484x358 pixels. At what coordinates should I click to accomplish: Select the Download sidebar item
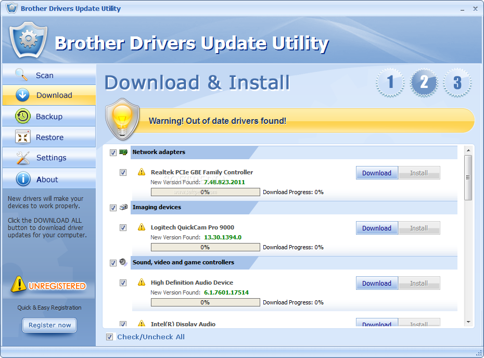[49, 95]
